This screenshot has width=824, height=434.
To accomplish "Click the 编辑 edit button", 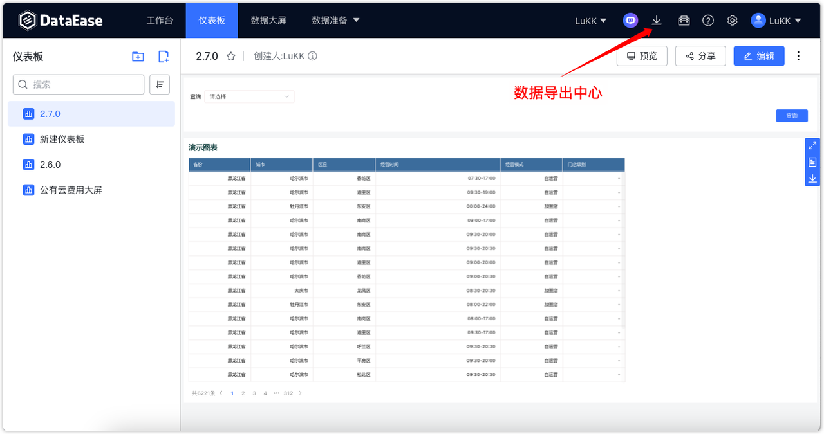I will pos(758,56).
